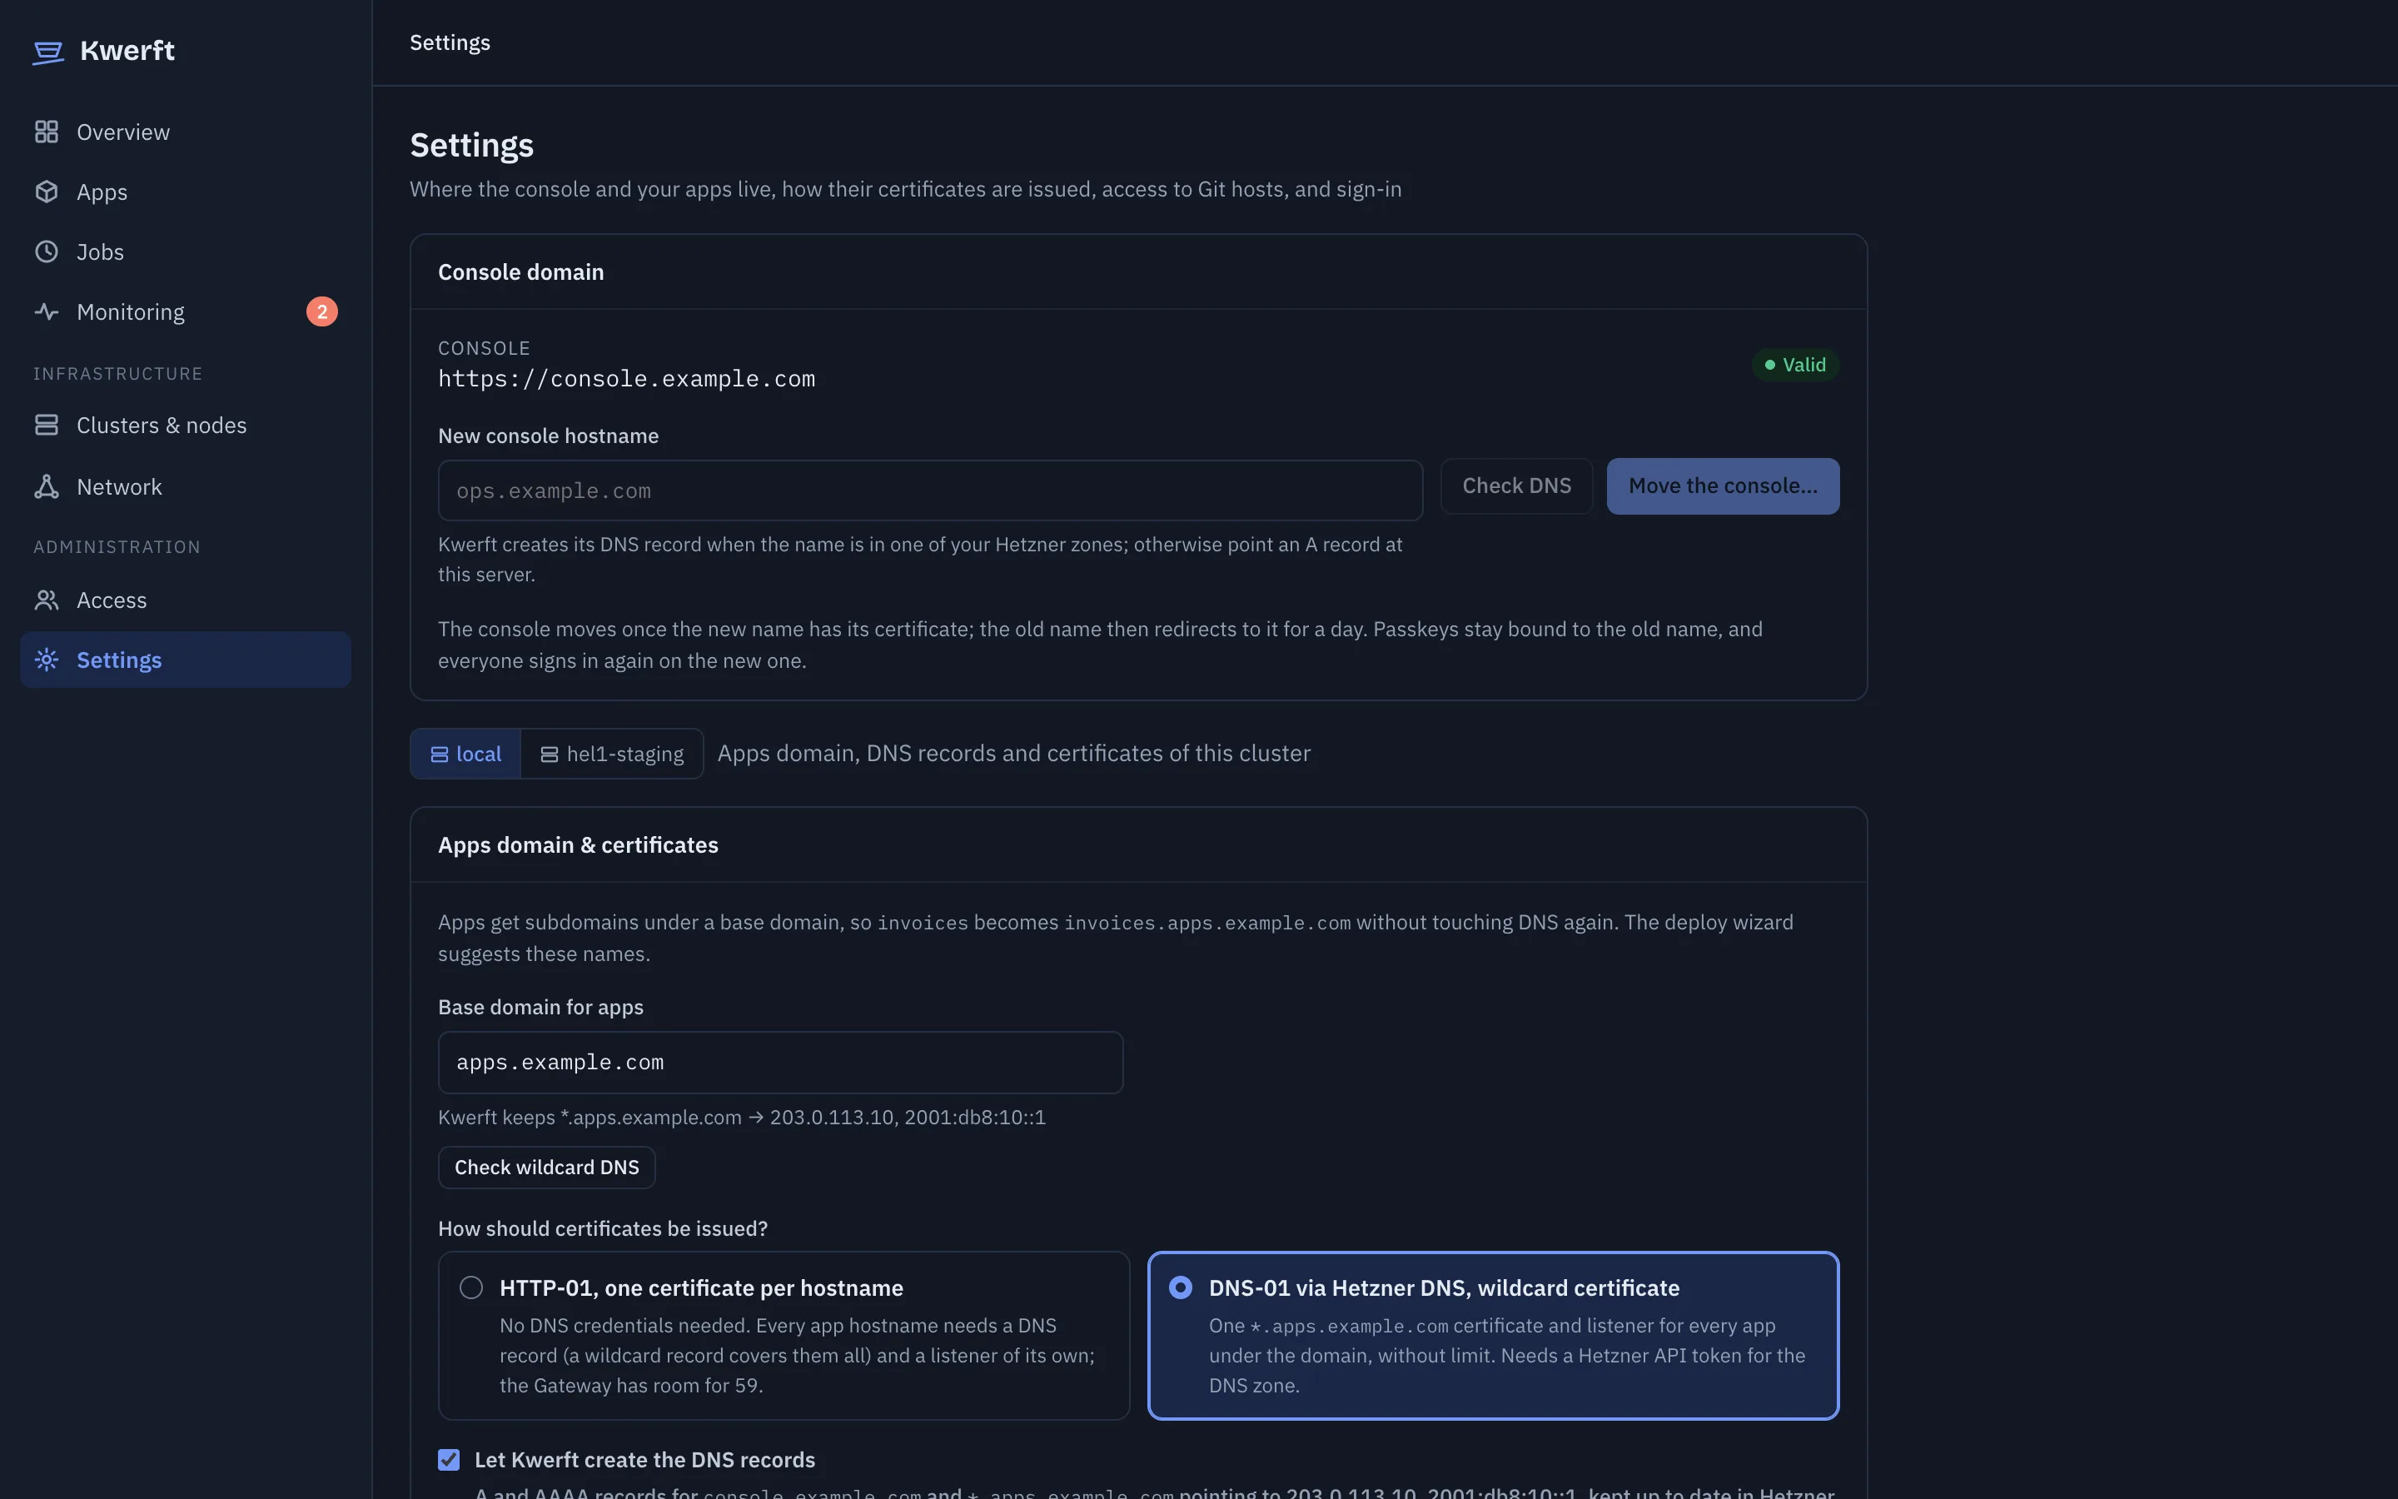
Task: Click the Network topology icon
Action: [x=47, y=487]
